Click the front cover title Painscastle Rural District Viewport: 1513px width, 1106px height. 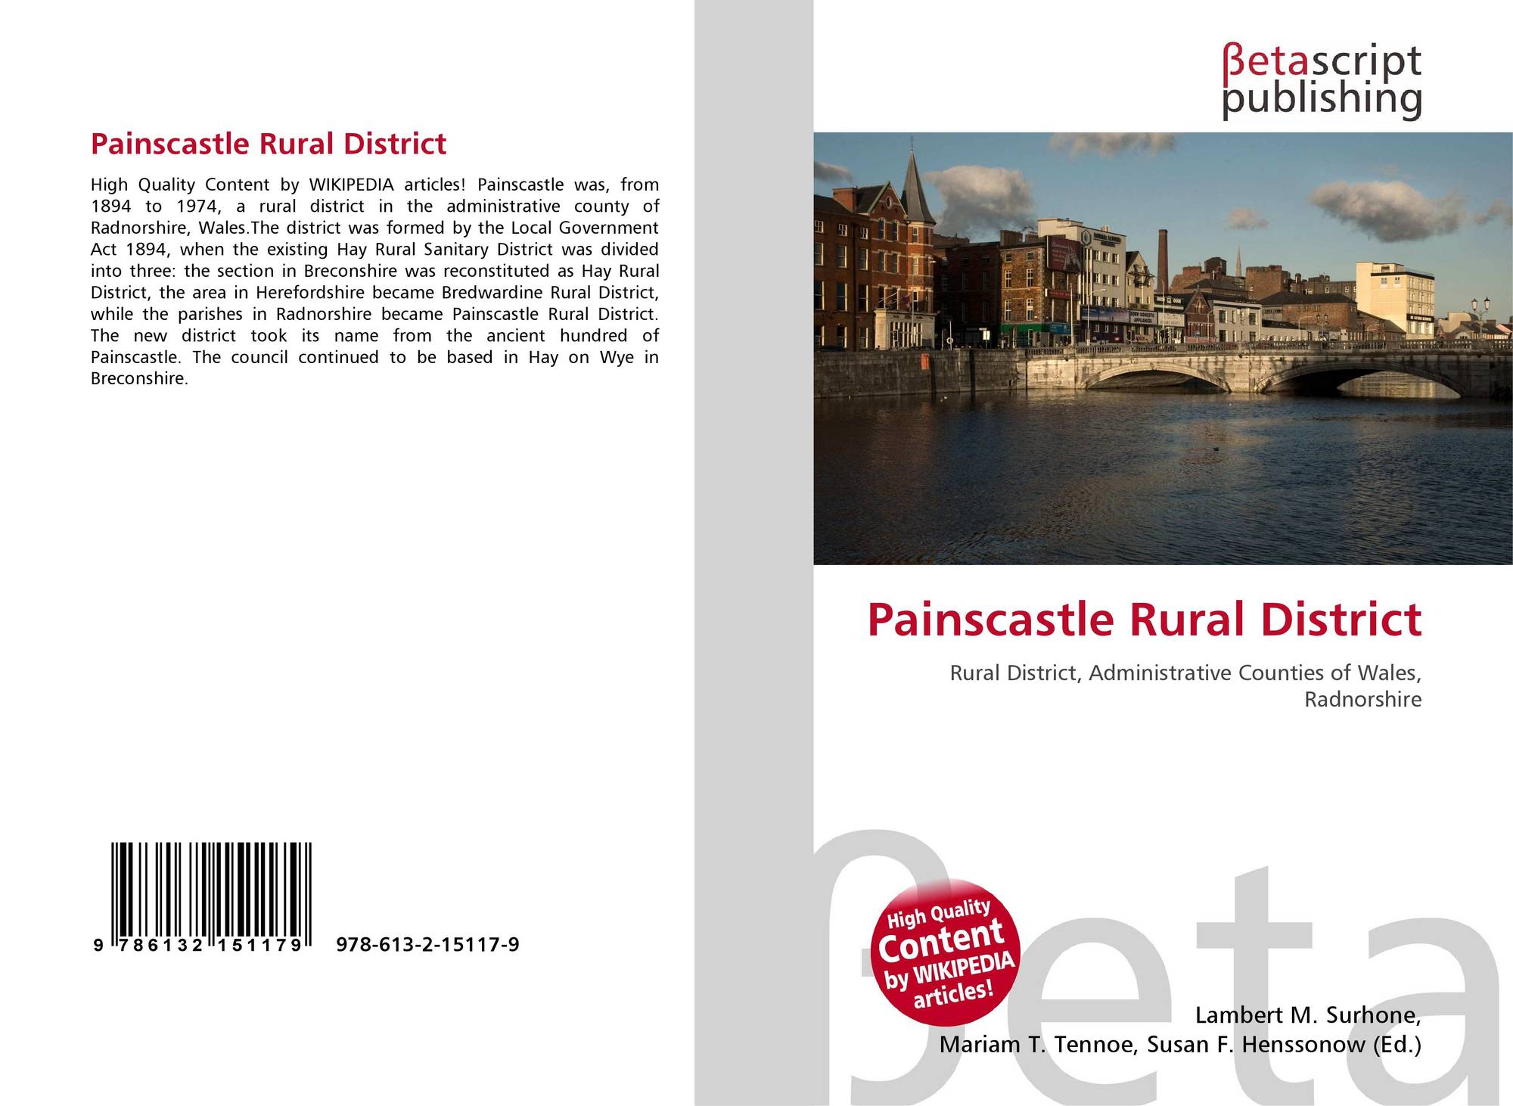coord(1144,619)
